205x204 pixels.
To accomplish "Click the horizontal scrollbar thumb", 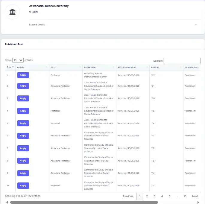I will pyautogui.click(x=84, y=202).
